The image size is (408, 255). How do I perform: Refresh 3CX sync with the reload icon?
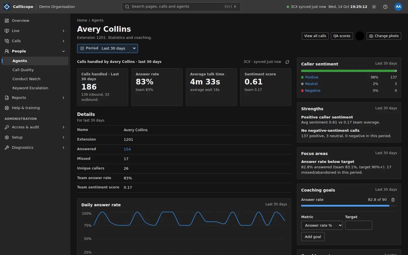point(287,62)
